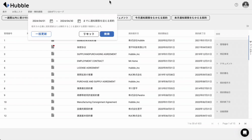The height and width of the screenshot is (140, 252).
Task: Open the CSVダウンロード menu
Action: tap(56, 12)
